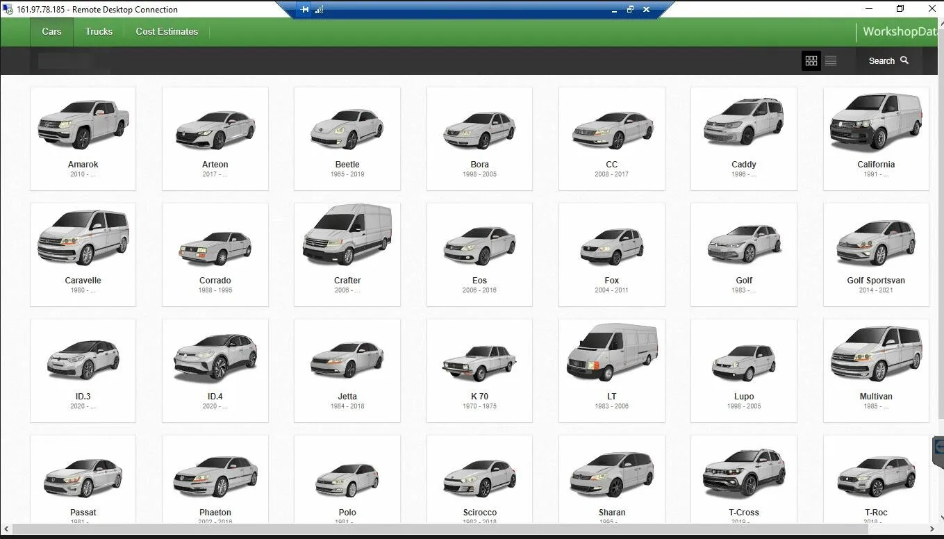Choose the ID.3 model card
This screenshot has width=944, height=539.
83,370
